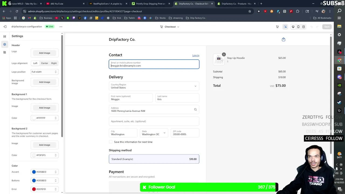Set logo alignment to Center
This screenshot has width=345, height=194.
[44, 63]
